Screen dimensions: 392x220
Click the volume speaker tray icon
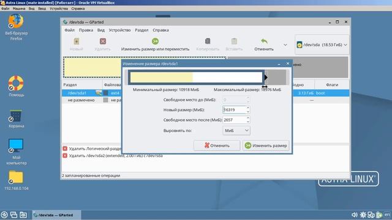click(x=354, y=215)
